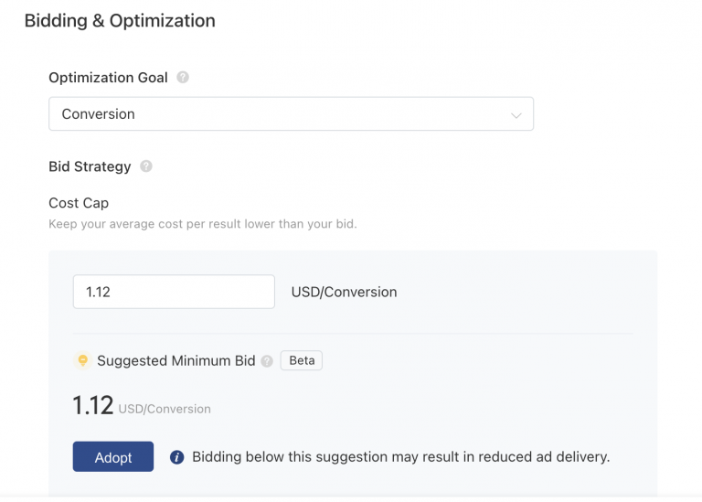Click the help icon after Suggested Minimum Bid
The image size is (702, 502).
click(267, 361)
